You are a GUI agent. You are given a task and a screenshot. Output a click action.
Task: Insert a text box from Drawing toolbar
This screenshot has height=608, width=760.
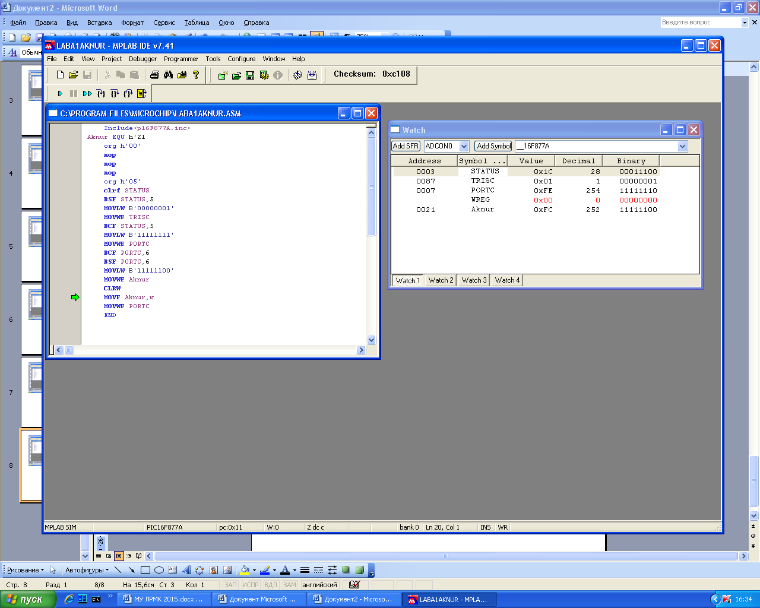[x=172, y=570]
